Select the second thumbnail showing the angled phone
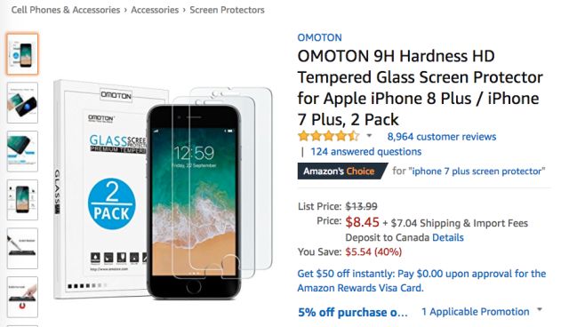Image resolution: width=569 pixels, height=327 pixels. click(22, 102)
